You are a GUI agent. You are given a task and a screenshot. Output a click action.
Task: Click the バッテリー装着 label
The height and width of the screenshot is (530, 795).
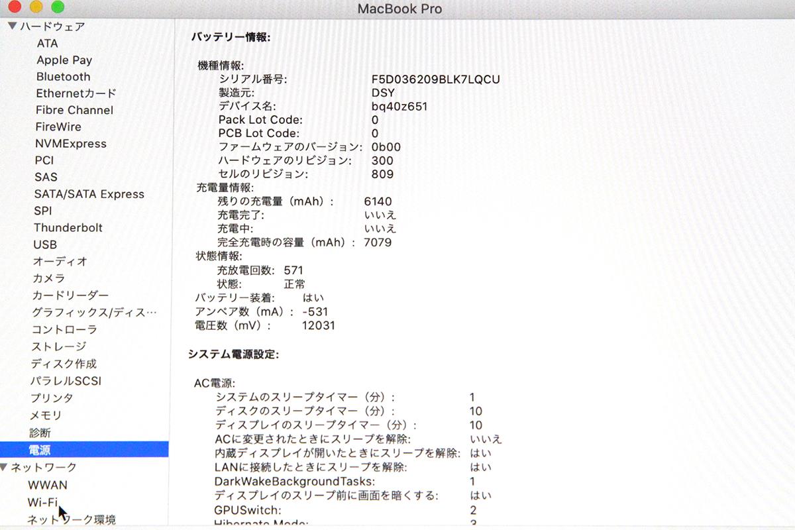point(235,298)
